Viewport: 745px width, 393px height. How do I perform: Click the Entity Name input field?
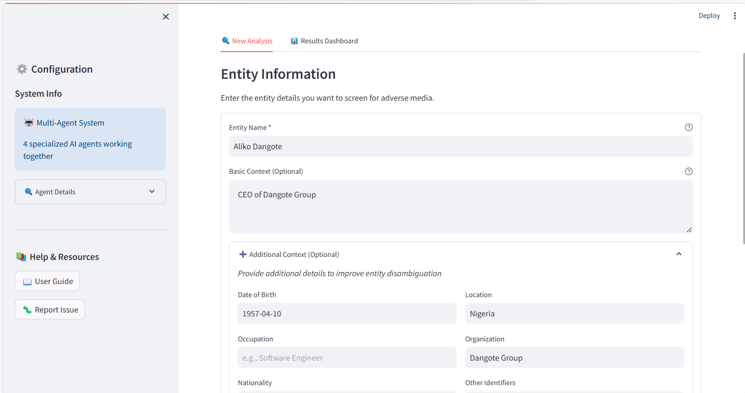pos(460,147)
